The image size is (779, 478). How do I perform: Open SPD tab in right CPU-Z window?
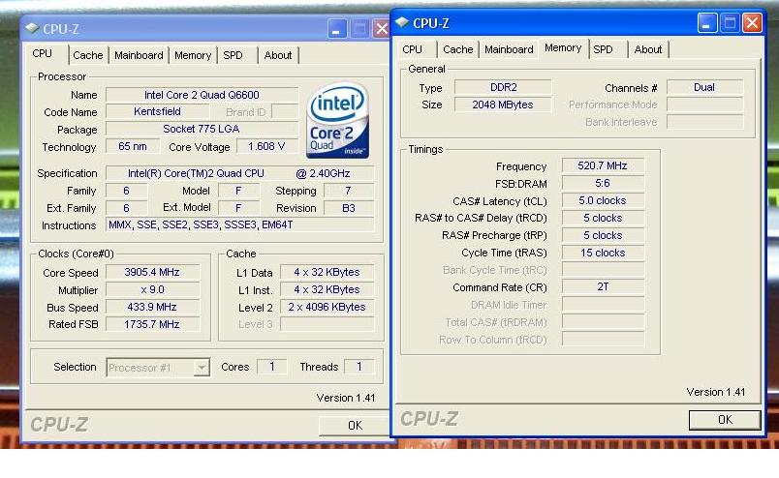603,49
